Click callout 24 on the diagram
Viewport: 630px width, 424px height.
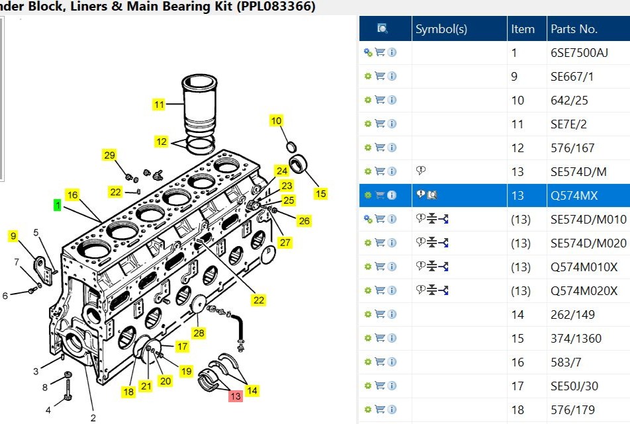282,171
